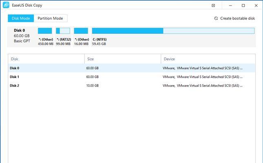Select the Disk 1 row in list
The image size is (263, 163).
click(x=132, y=77)
